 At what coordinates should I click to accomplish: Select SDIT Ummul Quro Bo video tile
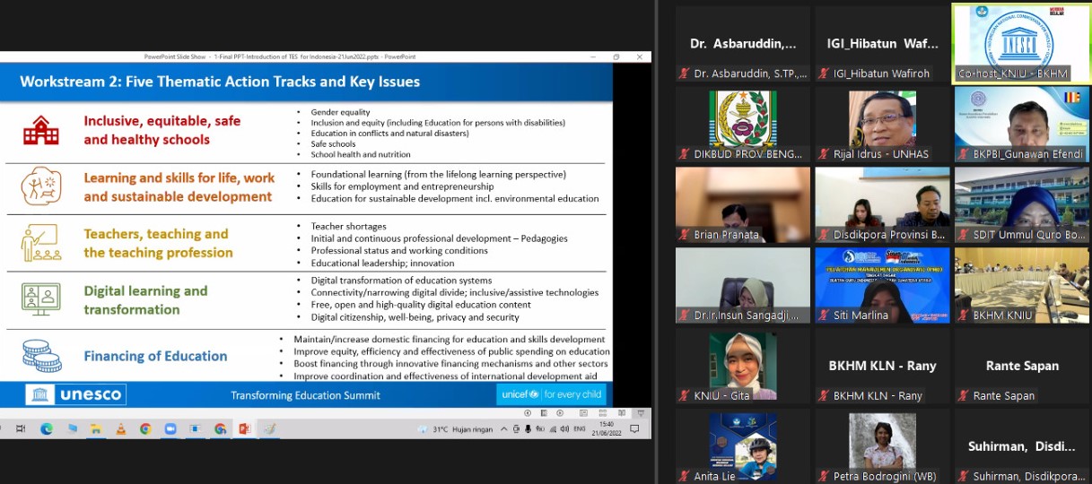1021,205
